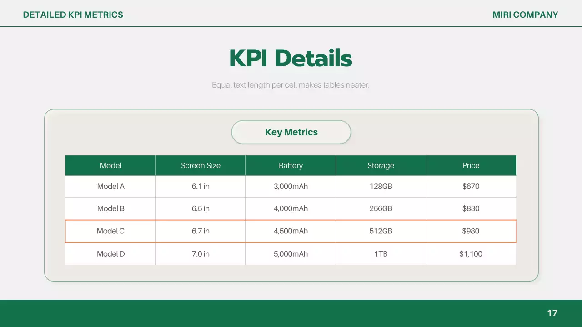Select the Screen Size column header
The height and width of the screenshot is (327, 582).
201,166
